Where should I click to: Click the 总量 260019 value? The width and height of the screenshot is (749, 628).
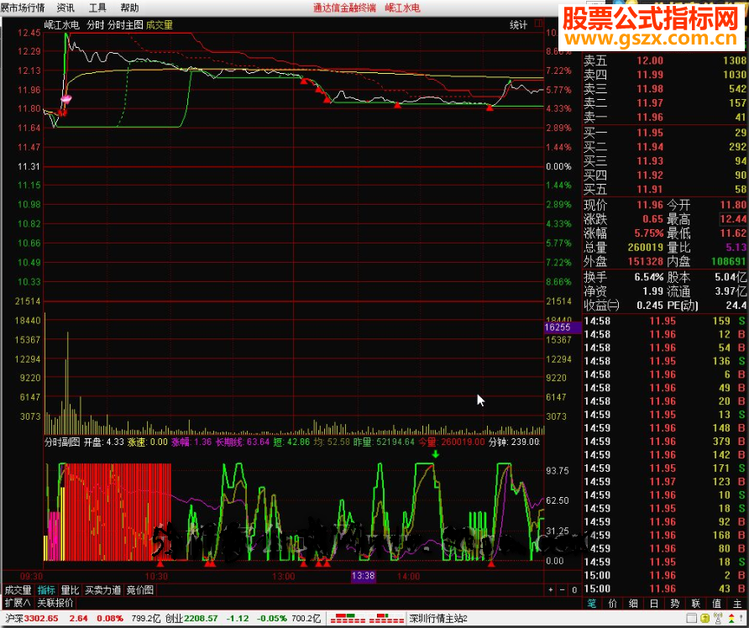[646, 248]
